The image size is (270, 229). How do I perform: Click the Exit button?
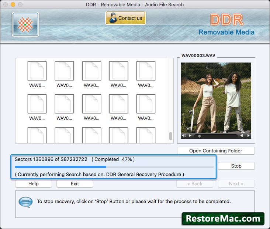tap(75, 183)
